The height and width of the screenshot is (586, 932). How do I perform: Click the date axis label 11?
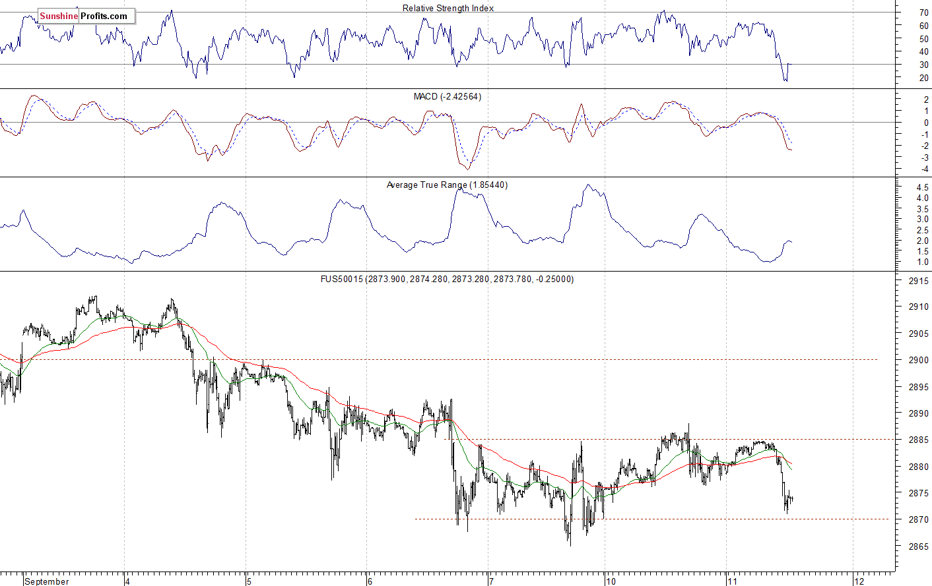click(x=732, y=581)
